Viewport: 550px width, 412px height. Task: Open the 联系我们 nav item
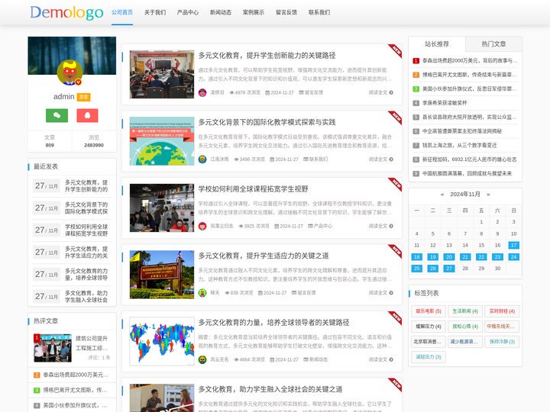point(319,12)
